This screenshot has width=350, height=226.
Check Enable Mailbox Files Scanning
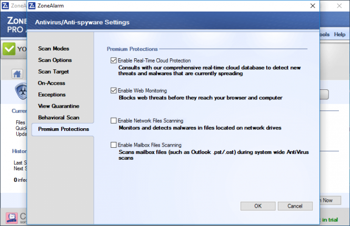pyautogui.click(x=114, y=145)
